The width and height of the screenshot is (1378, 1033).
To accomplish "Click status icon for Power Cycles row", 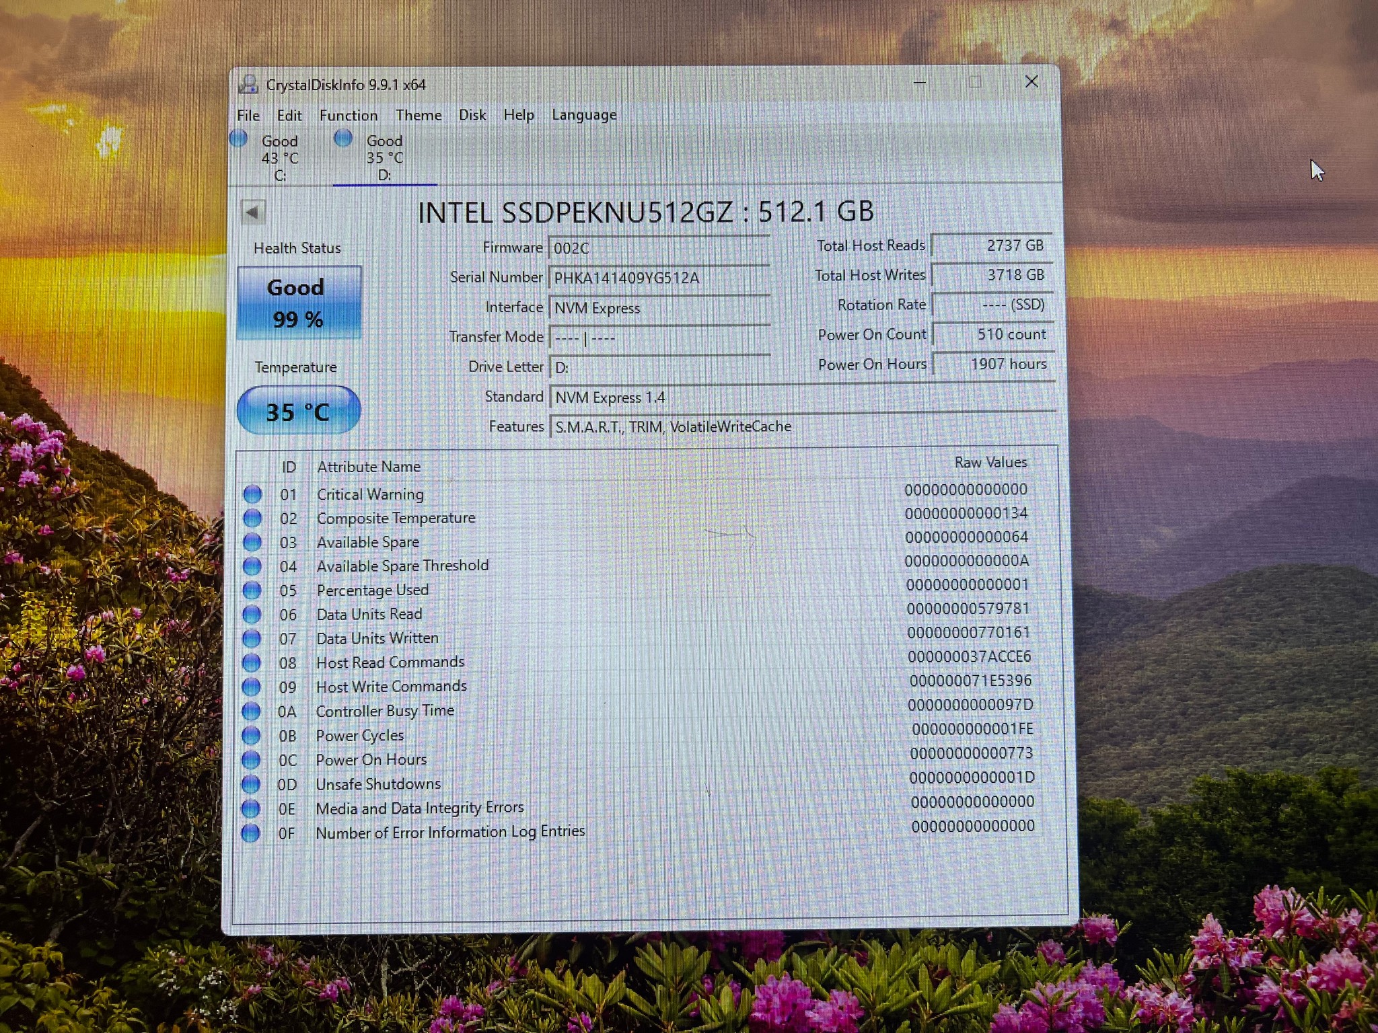I will pos(251,736).
